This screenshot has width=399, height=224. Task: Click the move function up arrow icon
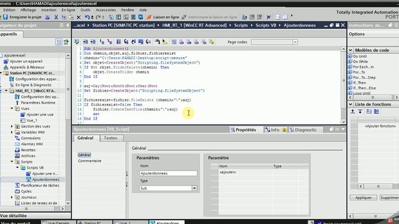click(353, 111)
